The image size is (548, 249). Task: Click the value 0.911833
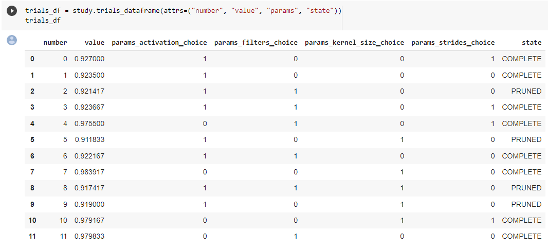pyautogui.click(x=89, y=139)
